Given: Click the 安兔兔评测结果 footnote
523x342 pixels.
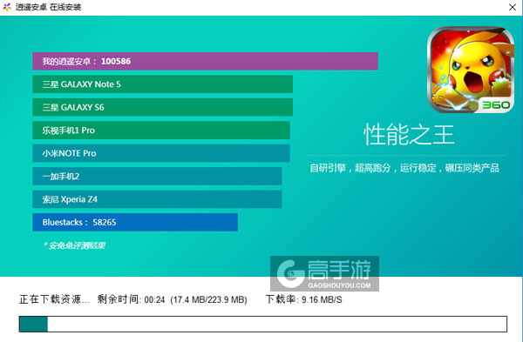Looking at the screenshot, I should [74, 245].
